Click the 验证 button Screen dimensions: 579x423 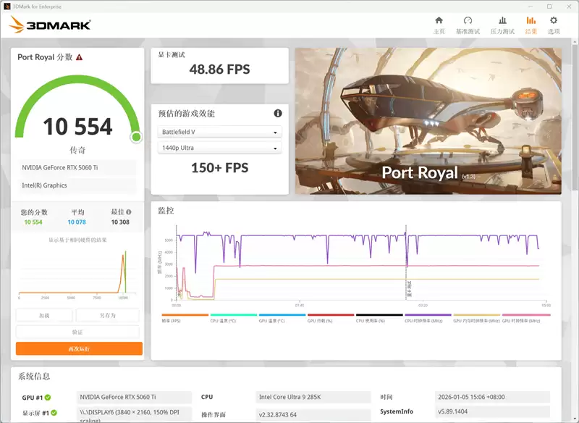(78, 332)
